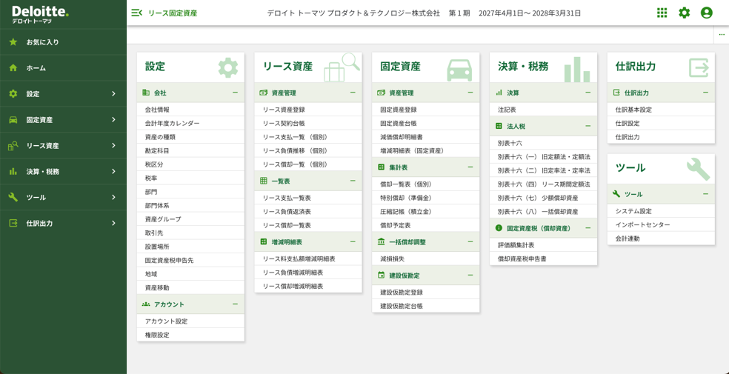729x374 pixels.
Task: Click the settings gear icon in top bar
Action: (684, 13)
